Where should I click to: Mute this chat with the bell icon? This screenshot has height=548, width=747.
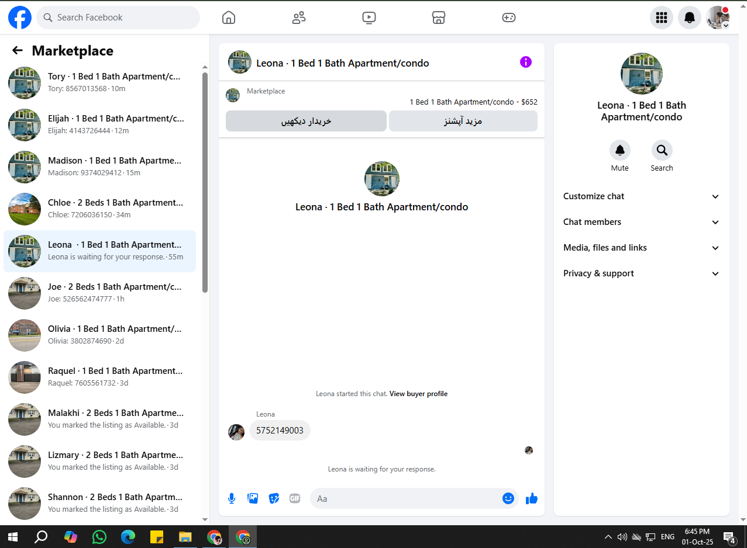pyautogui.click(x=620, y=151)
